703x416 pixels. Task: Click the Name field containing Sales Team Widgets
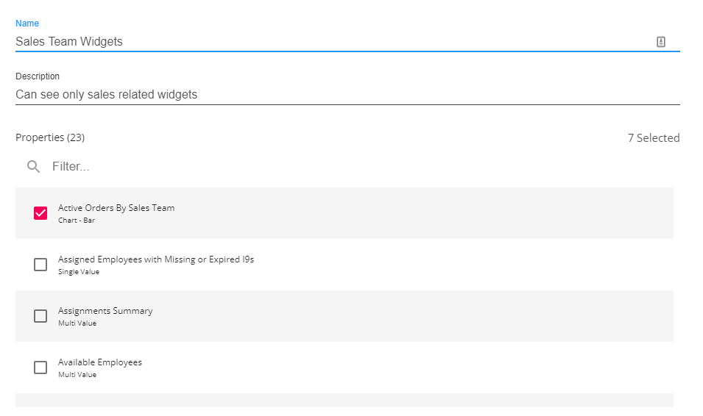tap(331, 42)
